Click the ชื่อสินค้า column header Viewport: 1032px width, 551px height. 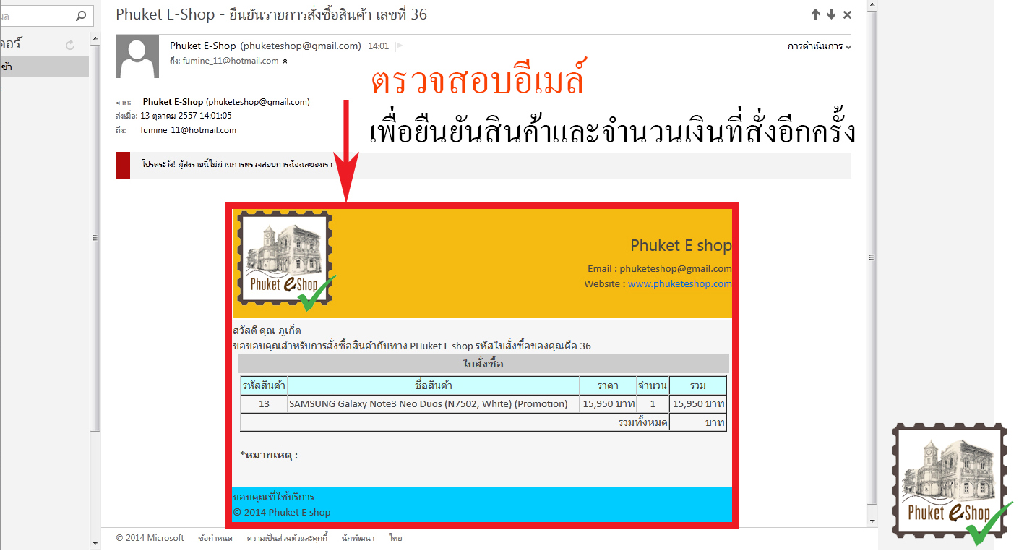click(434, 385)
